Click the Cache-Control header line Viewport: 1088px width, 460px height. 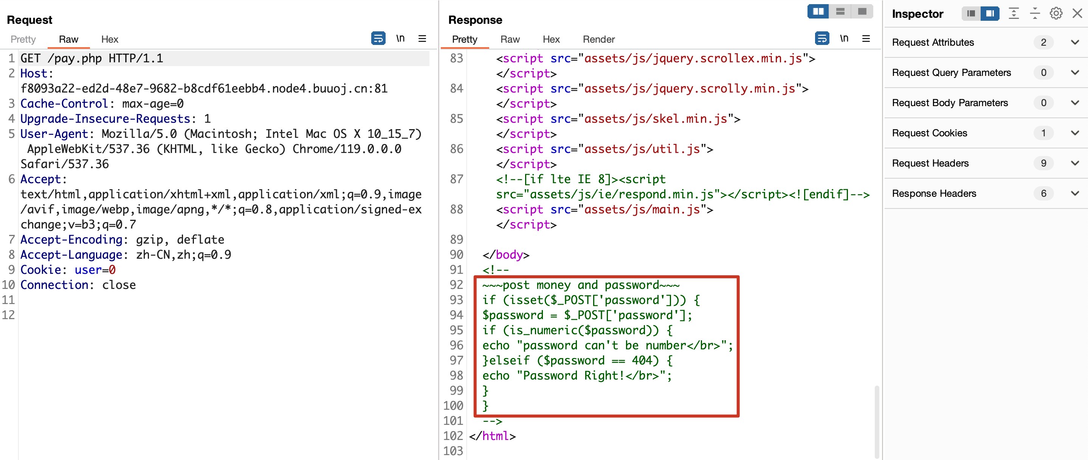pyautogui.click(x=102, y=103)
